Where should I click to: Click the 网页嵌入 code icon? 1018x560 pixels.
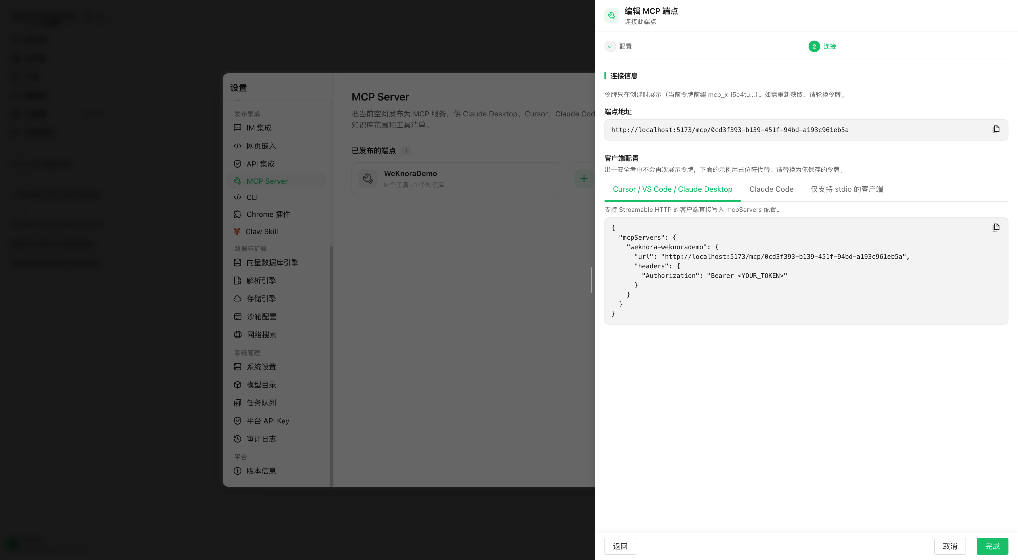(238, 146)
